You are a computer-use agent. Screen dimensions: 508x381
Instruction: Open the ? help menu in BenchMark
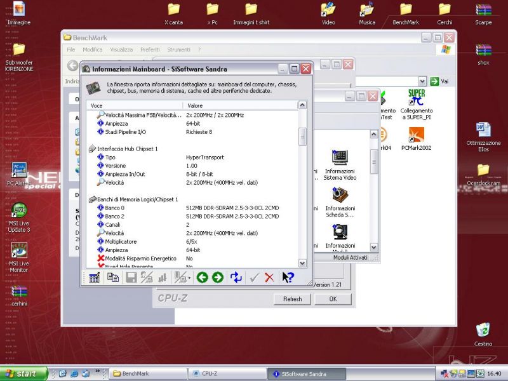[x=199, y=50]
